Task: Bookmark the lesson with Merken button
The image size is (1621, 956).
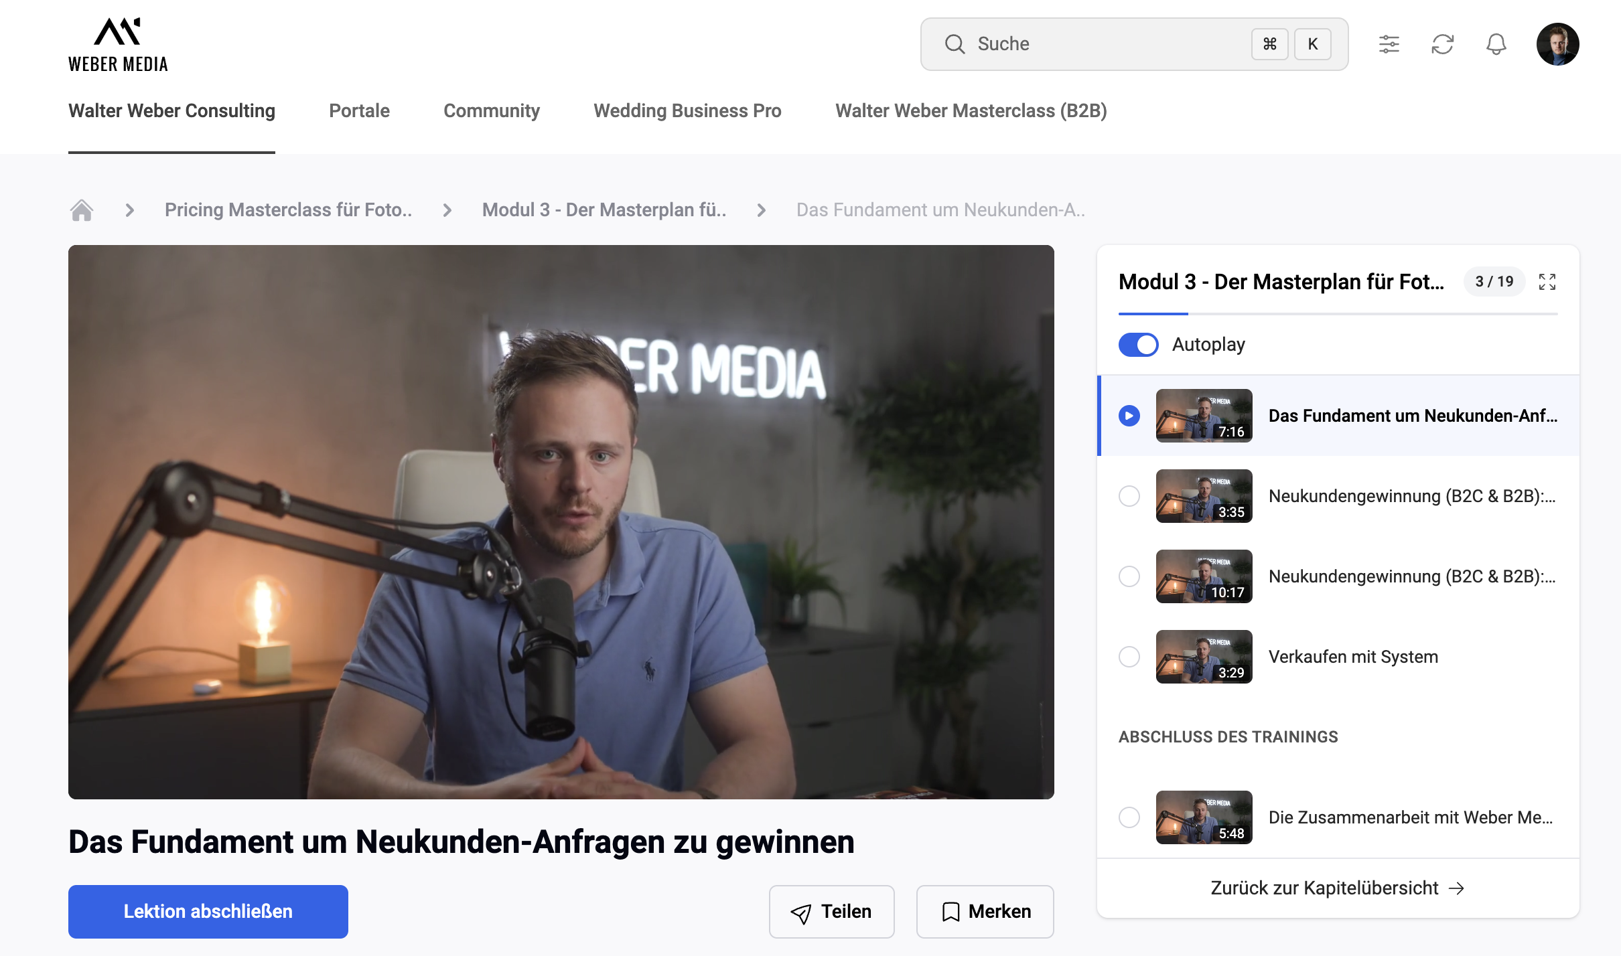Action: click(x=985, y=912)
